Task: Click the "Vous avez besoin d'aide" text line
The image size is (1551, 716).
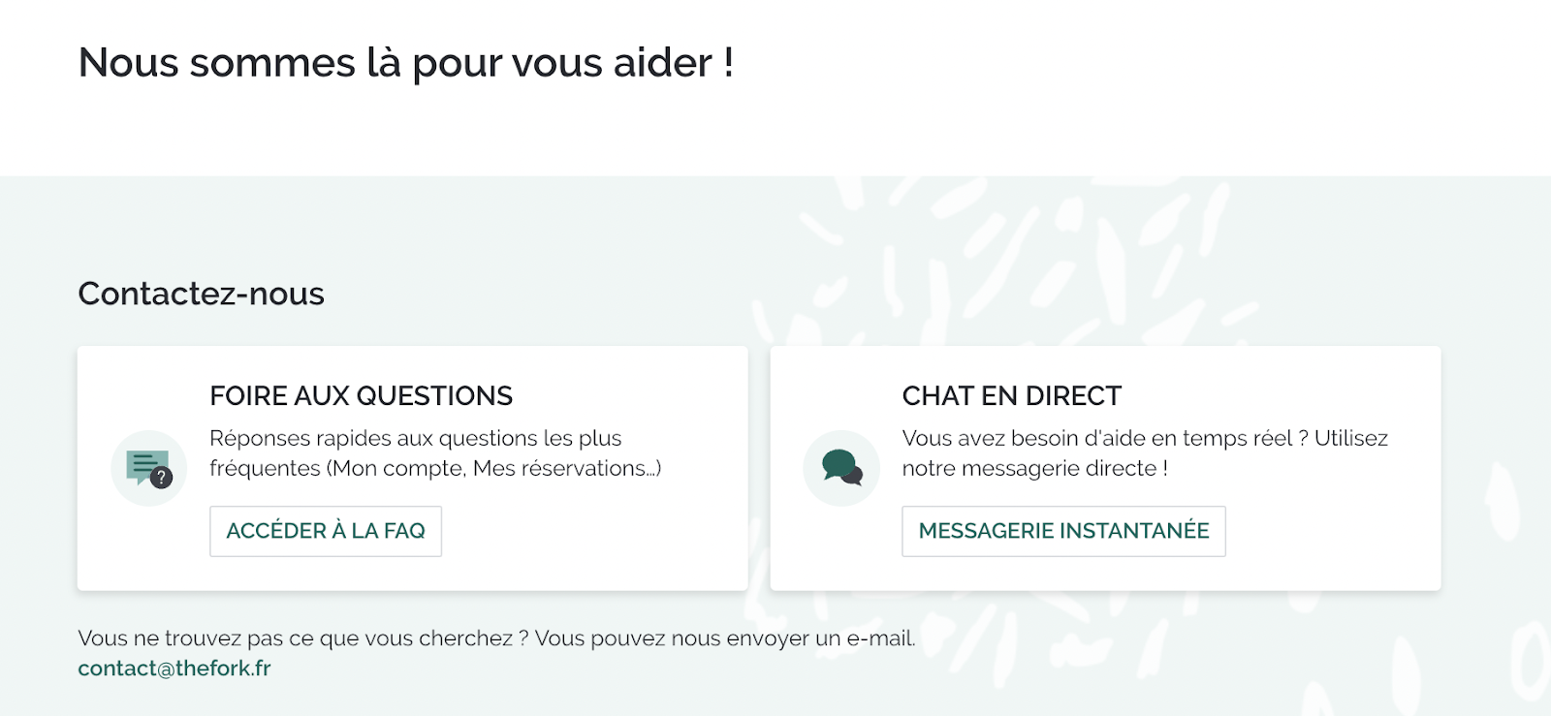Action: pyautogui.click(x=1095, y=439)
